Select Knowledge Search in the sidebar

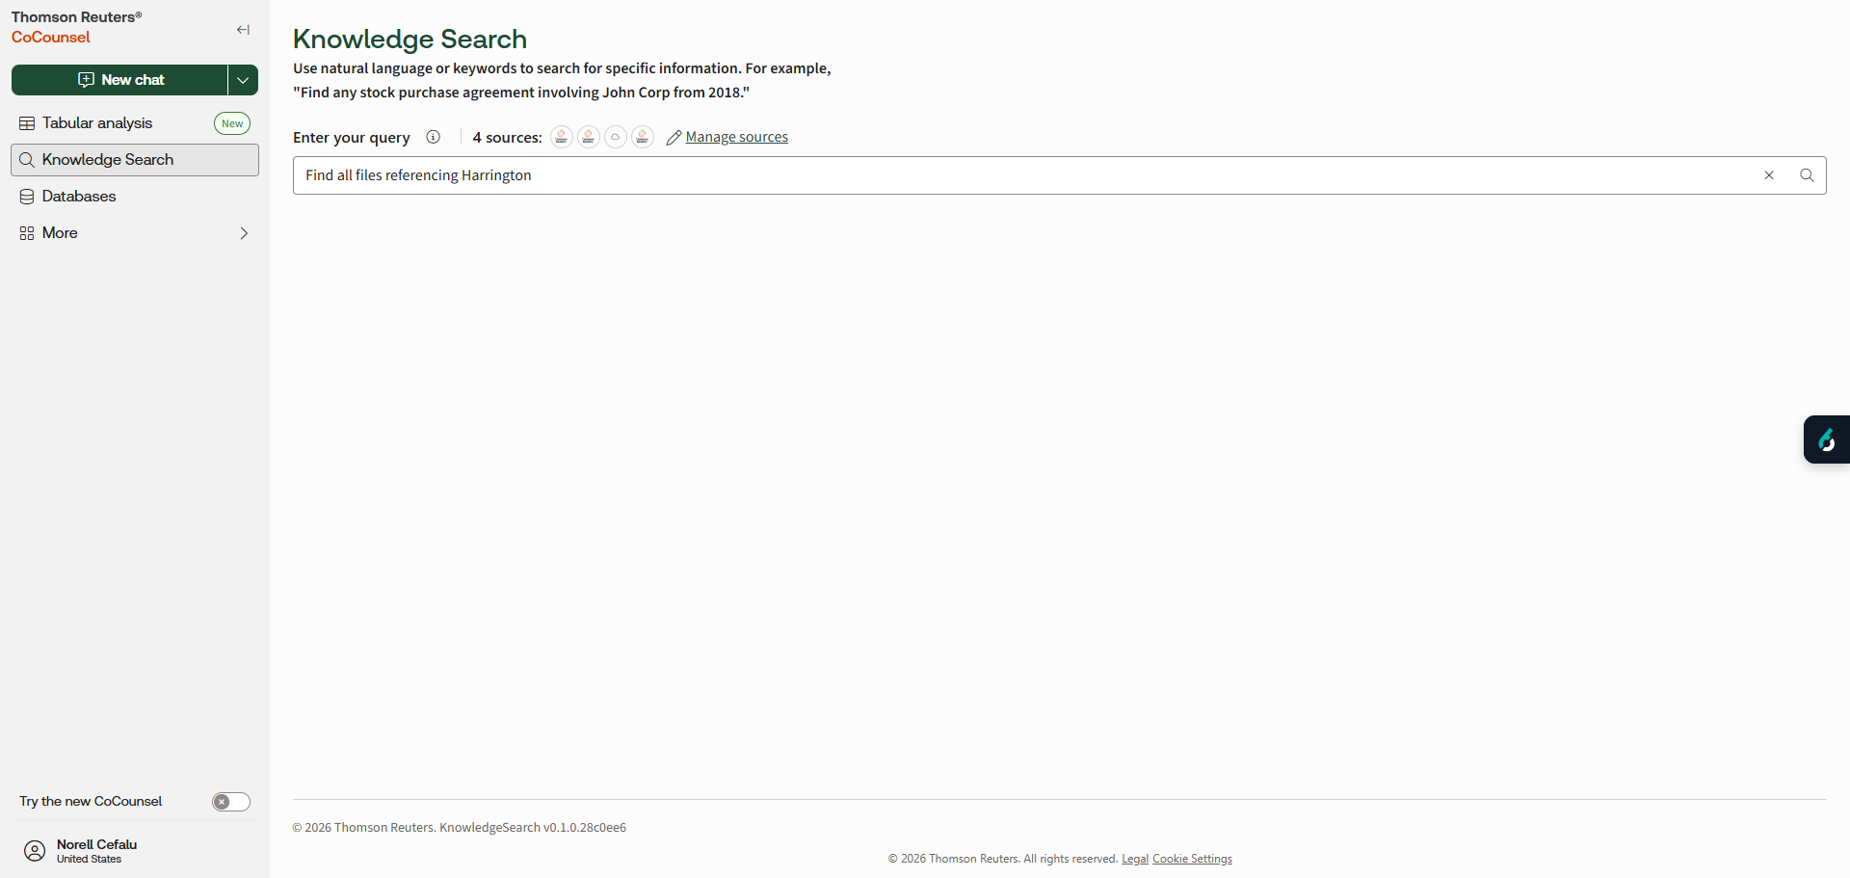(135, 160)
